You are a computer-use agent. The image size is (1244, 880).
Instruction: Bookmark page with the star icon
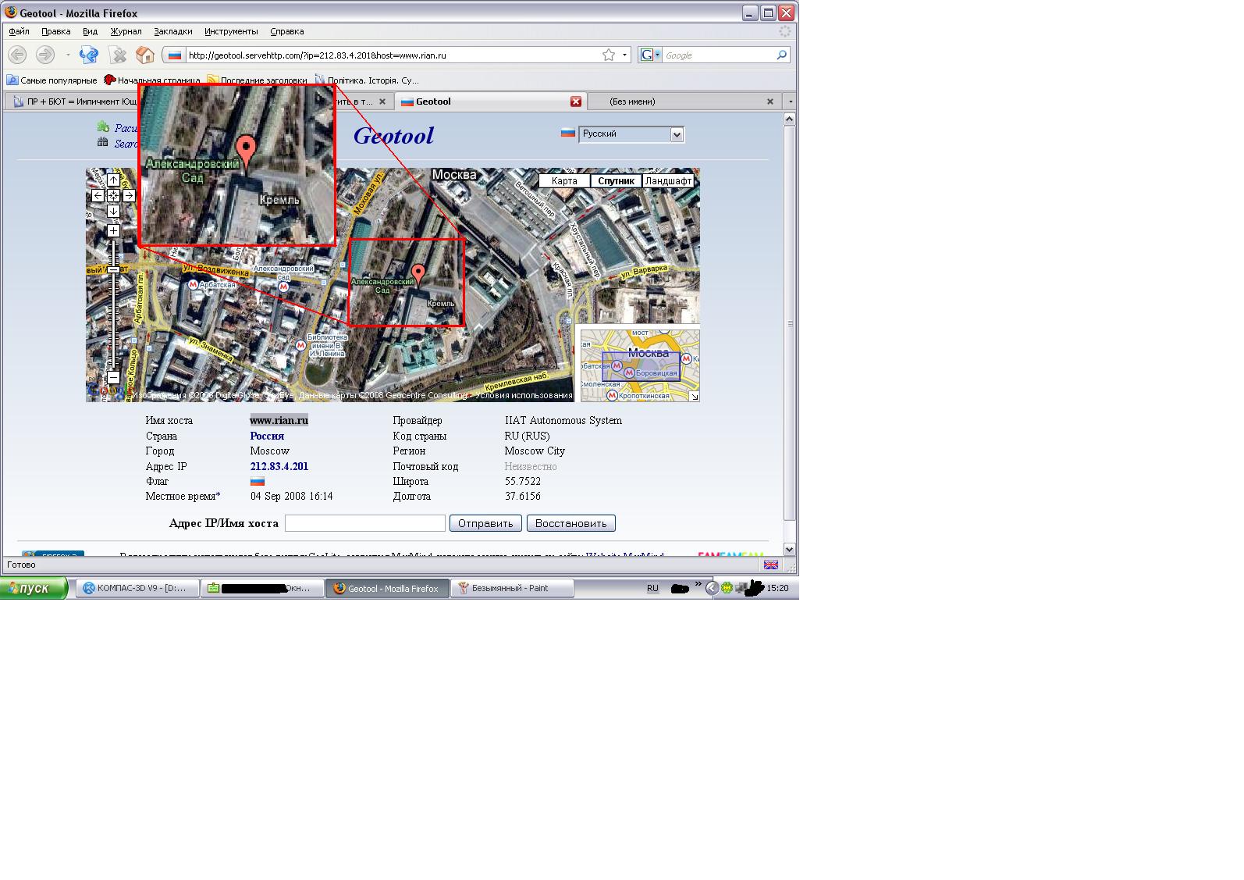point(609,55)
